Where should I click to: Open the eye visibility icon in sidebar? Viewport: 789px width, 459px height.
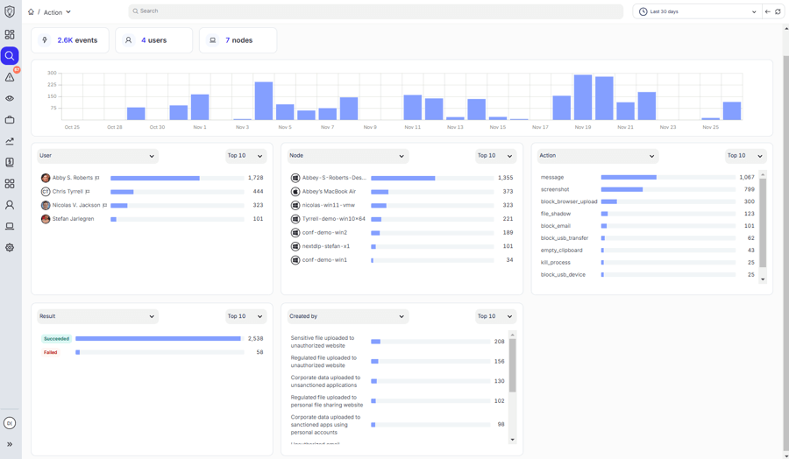click(x=10, y=98)
